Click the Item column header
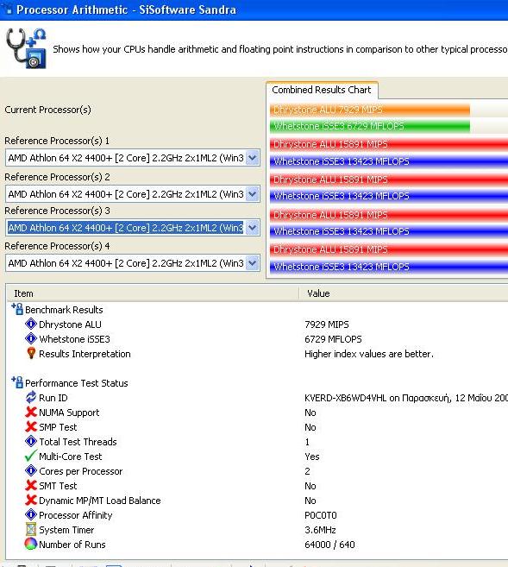 153,293
